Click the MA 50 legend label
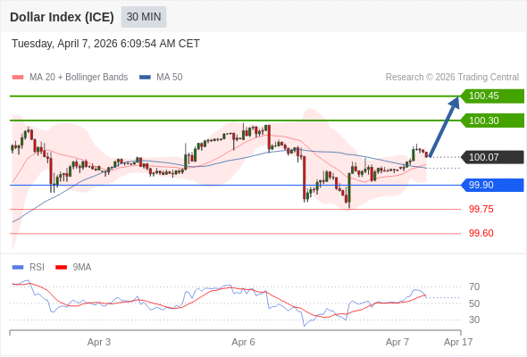The width and height of the screenshot is (527, 357). (x=170, y=78)
